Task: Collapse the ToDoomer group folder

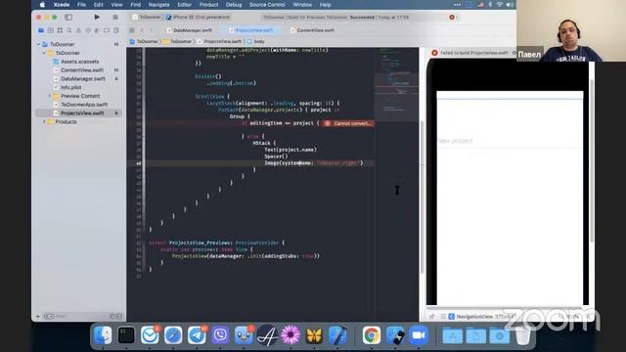Action: [x=44, y=53]
